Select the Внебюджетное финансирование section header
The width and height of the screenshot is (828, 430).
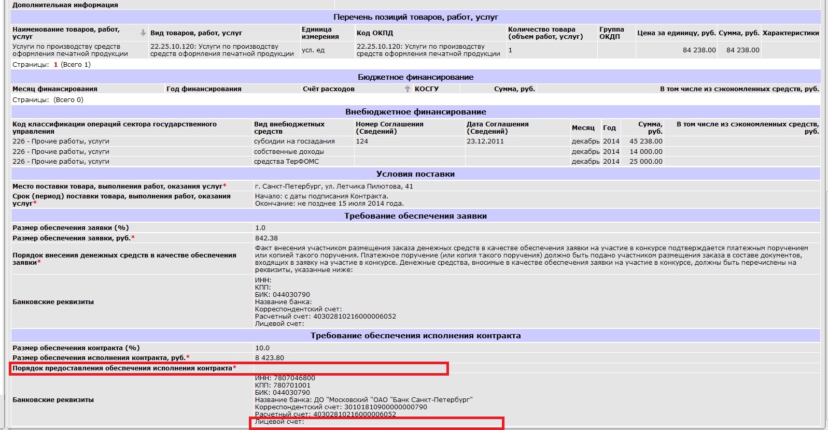[x=415, y=112]
